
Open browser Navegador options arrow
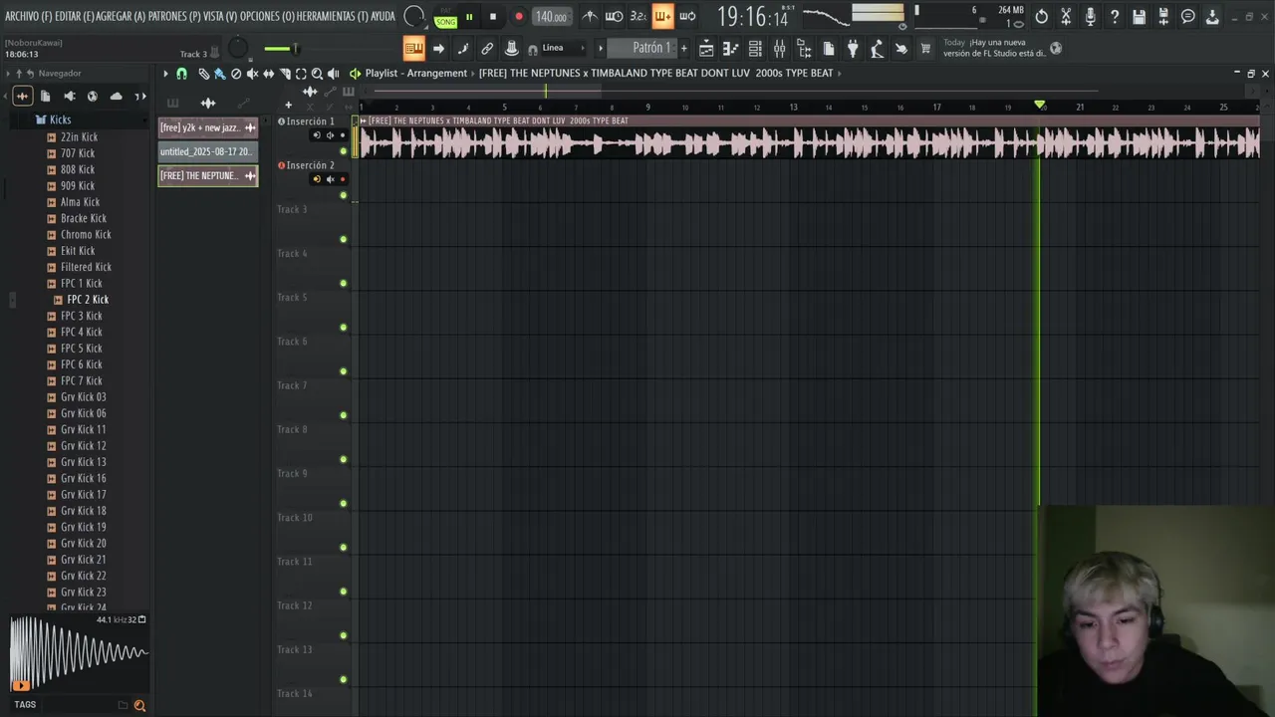9,74
